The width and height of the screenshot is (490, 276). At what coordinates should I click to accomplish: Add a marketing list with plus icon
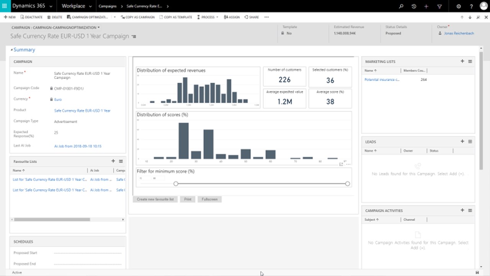pos(462,61)
